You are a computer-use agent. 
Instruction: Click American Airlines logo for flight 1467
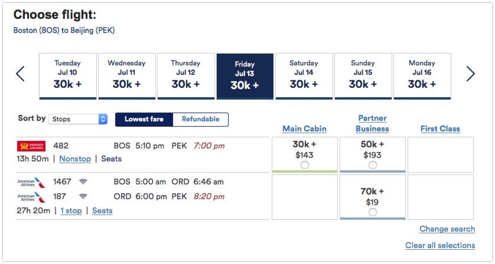coord(31,183)
